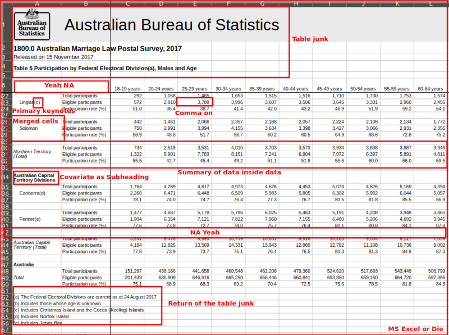449x335 pixels.
Task: Click the '60-64 years' age group header cell
Action: tap(431, 89)
